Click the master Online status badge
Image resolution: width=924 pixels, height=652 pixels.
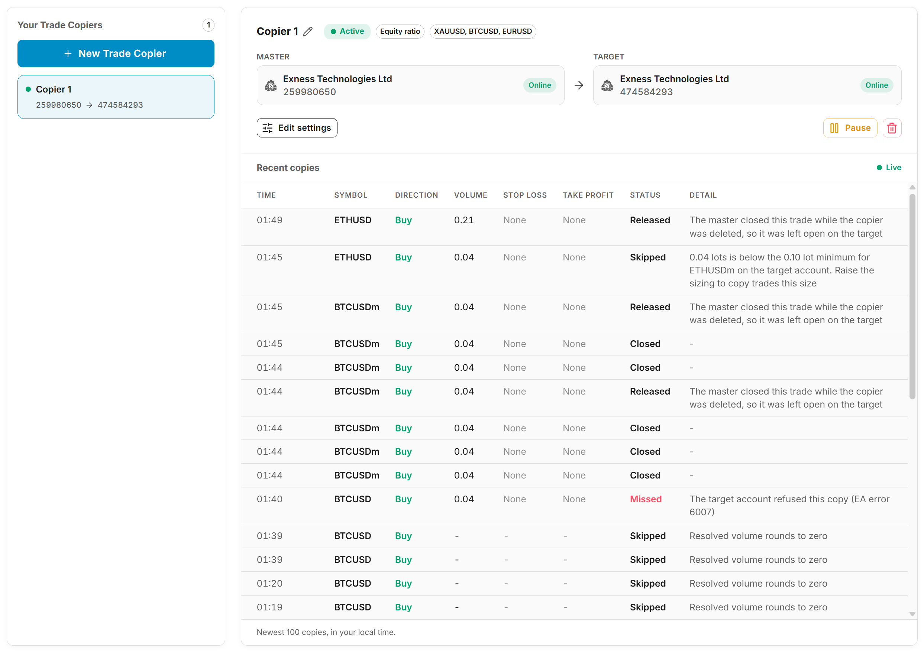pos(540,85)
